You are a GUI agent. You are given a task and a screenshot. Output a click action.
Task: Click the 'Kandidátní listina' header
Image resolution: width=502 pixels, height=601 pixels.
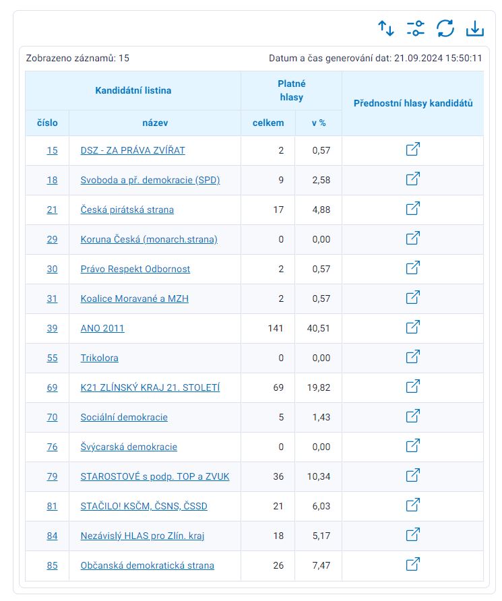(133, 90)
